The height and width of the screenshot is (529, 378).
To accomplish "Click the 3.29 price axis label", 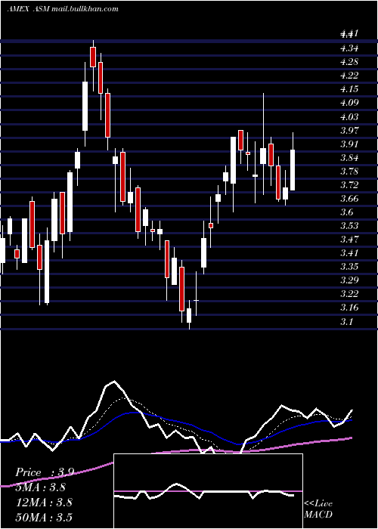I will point(349,280).
